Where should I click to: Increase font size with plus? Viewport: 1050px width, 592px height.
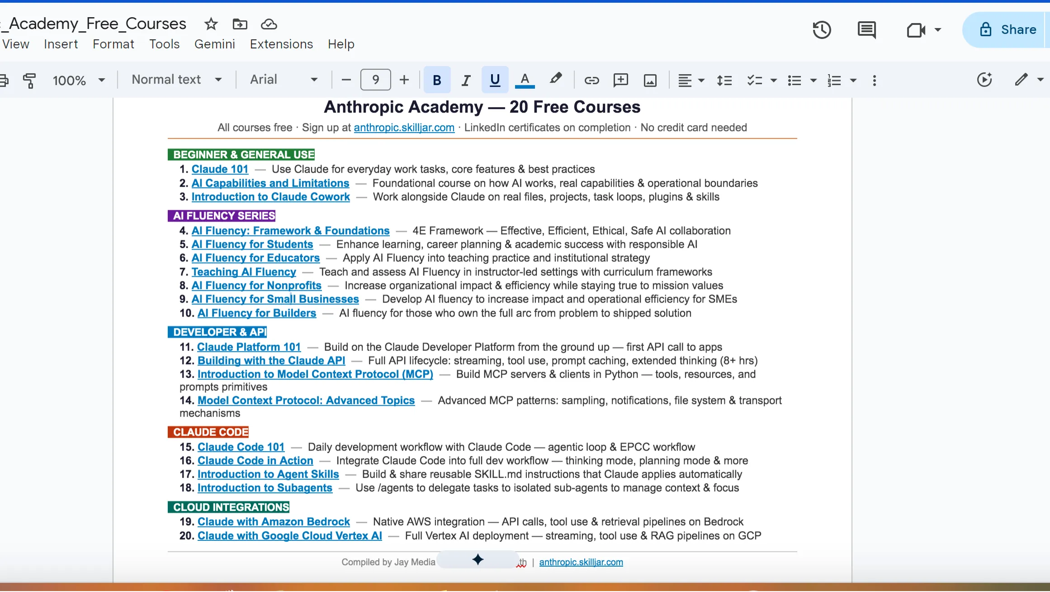404,80
